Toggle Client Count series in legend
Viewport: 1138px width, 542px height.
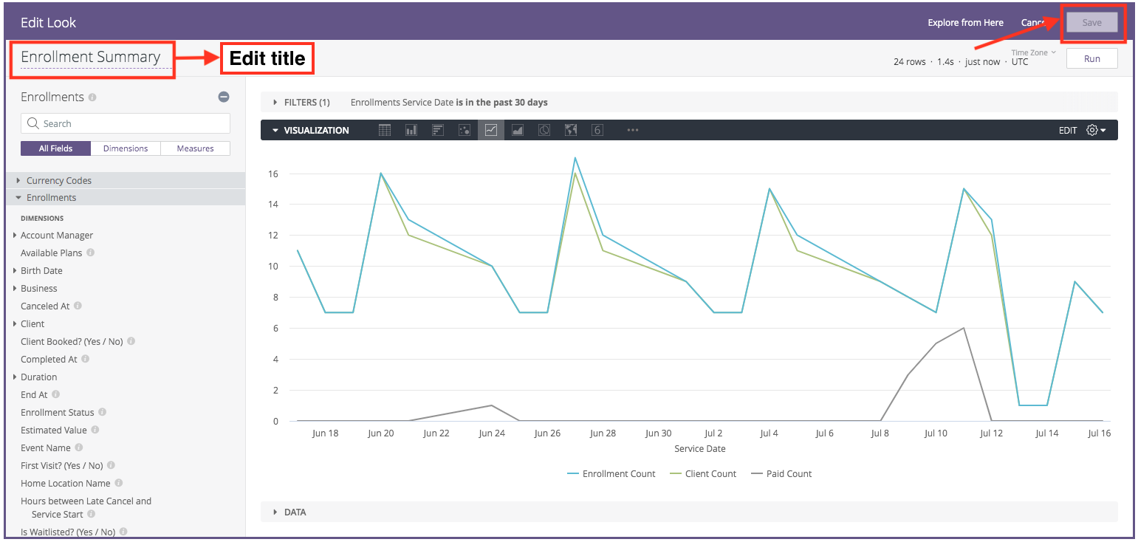click(703, 474)
